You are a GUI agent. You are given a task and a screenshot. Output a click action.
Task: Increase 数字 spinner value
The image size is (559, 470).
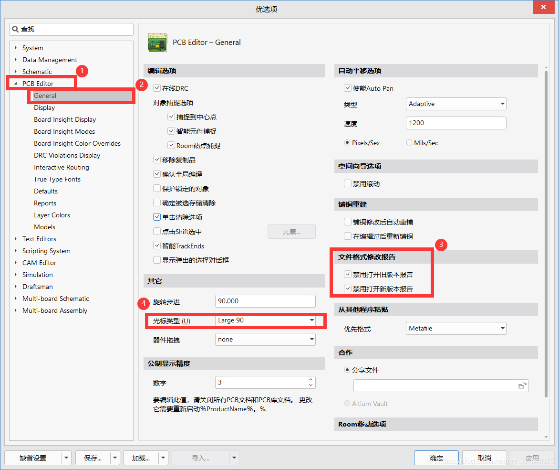(x=311, y=379)
